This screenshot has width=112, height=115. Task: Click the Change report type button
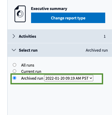(68, 18)
